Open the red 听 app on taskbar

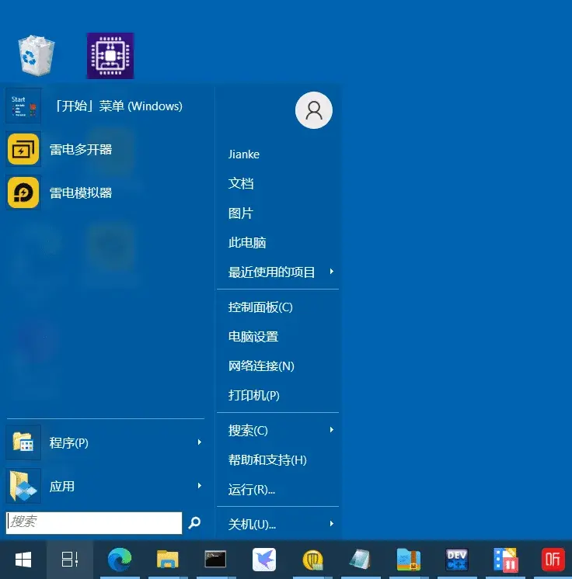(x=553, y=560)
